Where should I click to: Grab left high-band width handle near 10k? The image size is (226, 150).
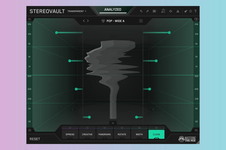click(x=56, y=32)
